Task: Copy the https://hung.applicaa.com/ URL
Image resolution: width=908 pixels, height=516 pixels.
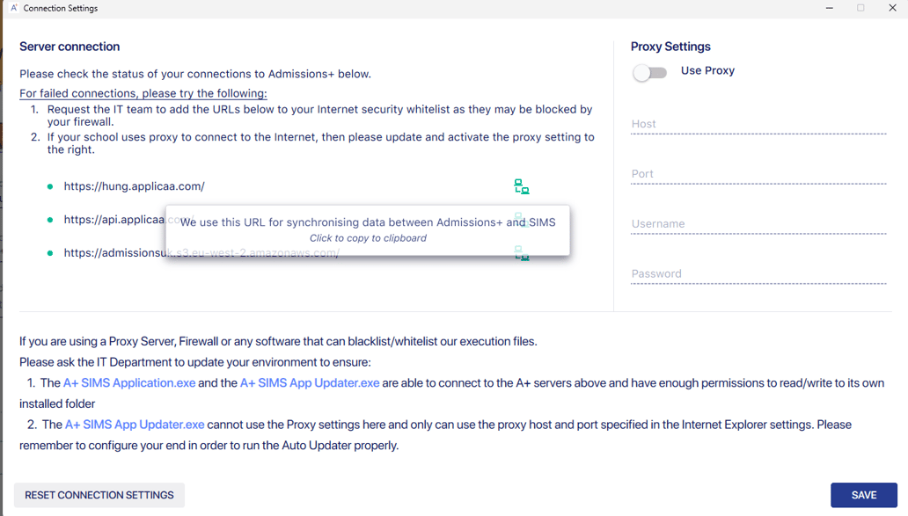Action: pos(134,186)
